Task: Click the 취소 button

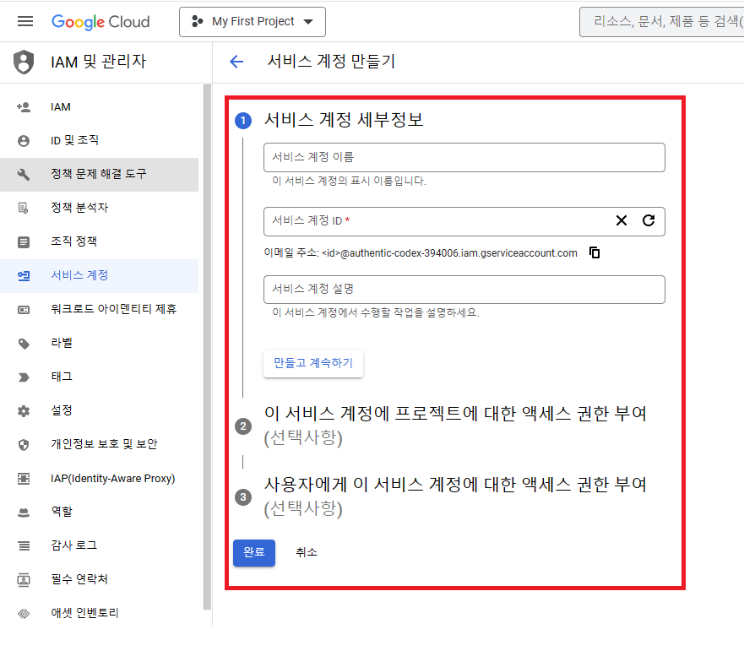Action: (x=307, y=552)
